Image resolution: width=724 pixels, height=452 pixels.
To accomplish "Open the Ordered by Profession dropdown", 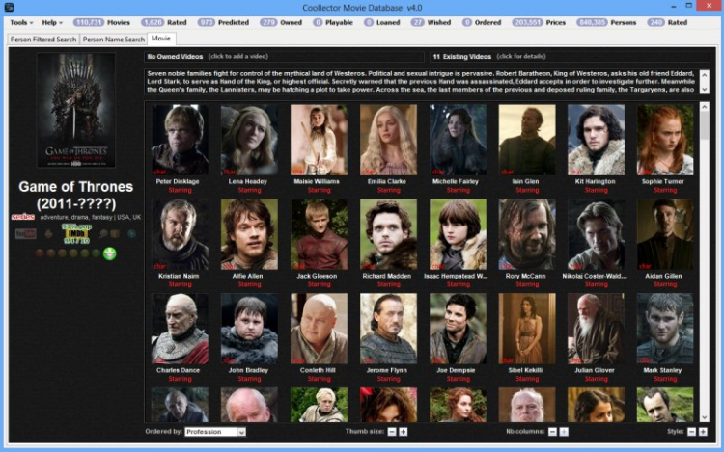I will pyautogui.click(x=215, y=432).
